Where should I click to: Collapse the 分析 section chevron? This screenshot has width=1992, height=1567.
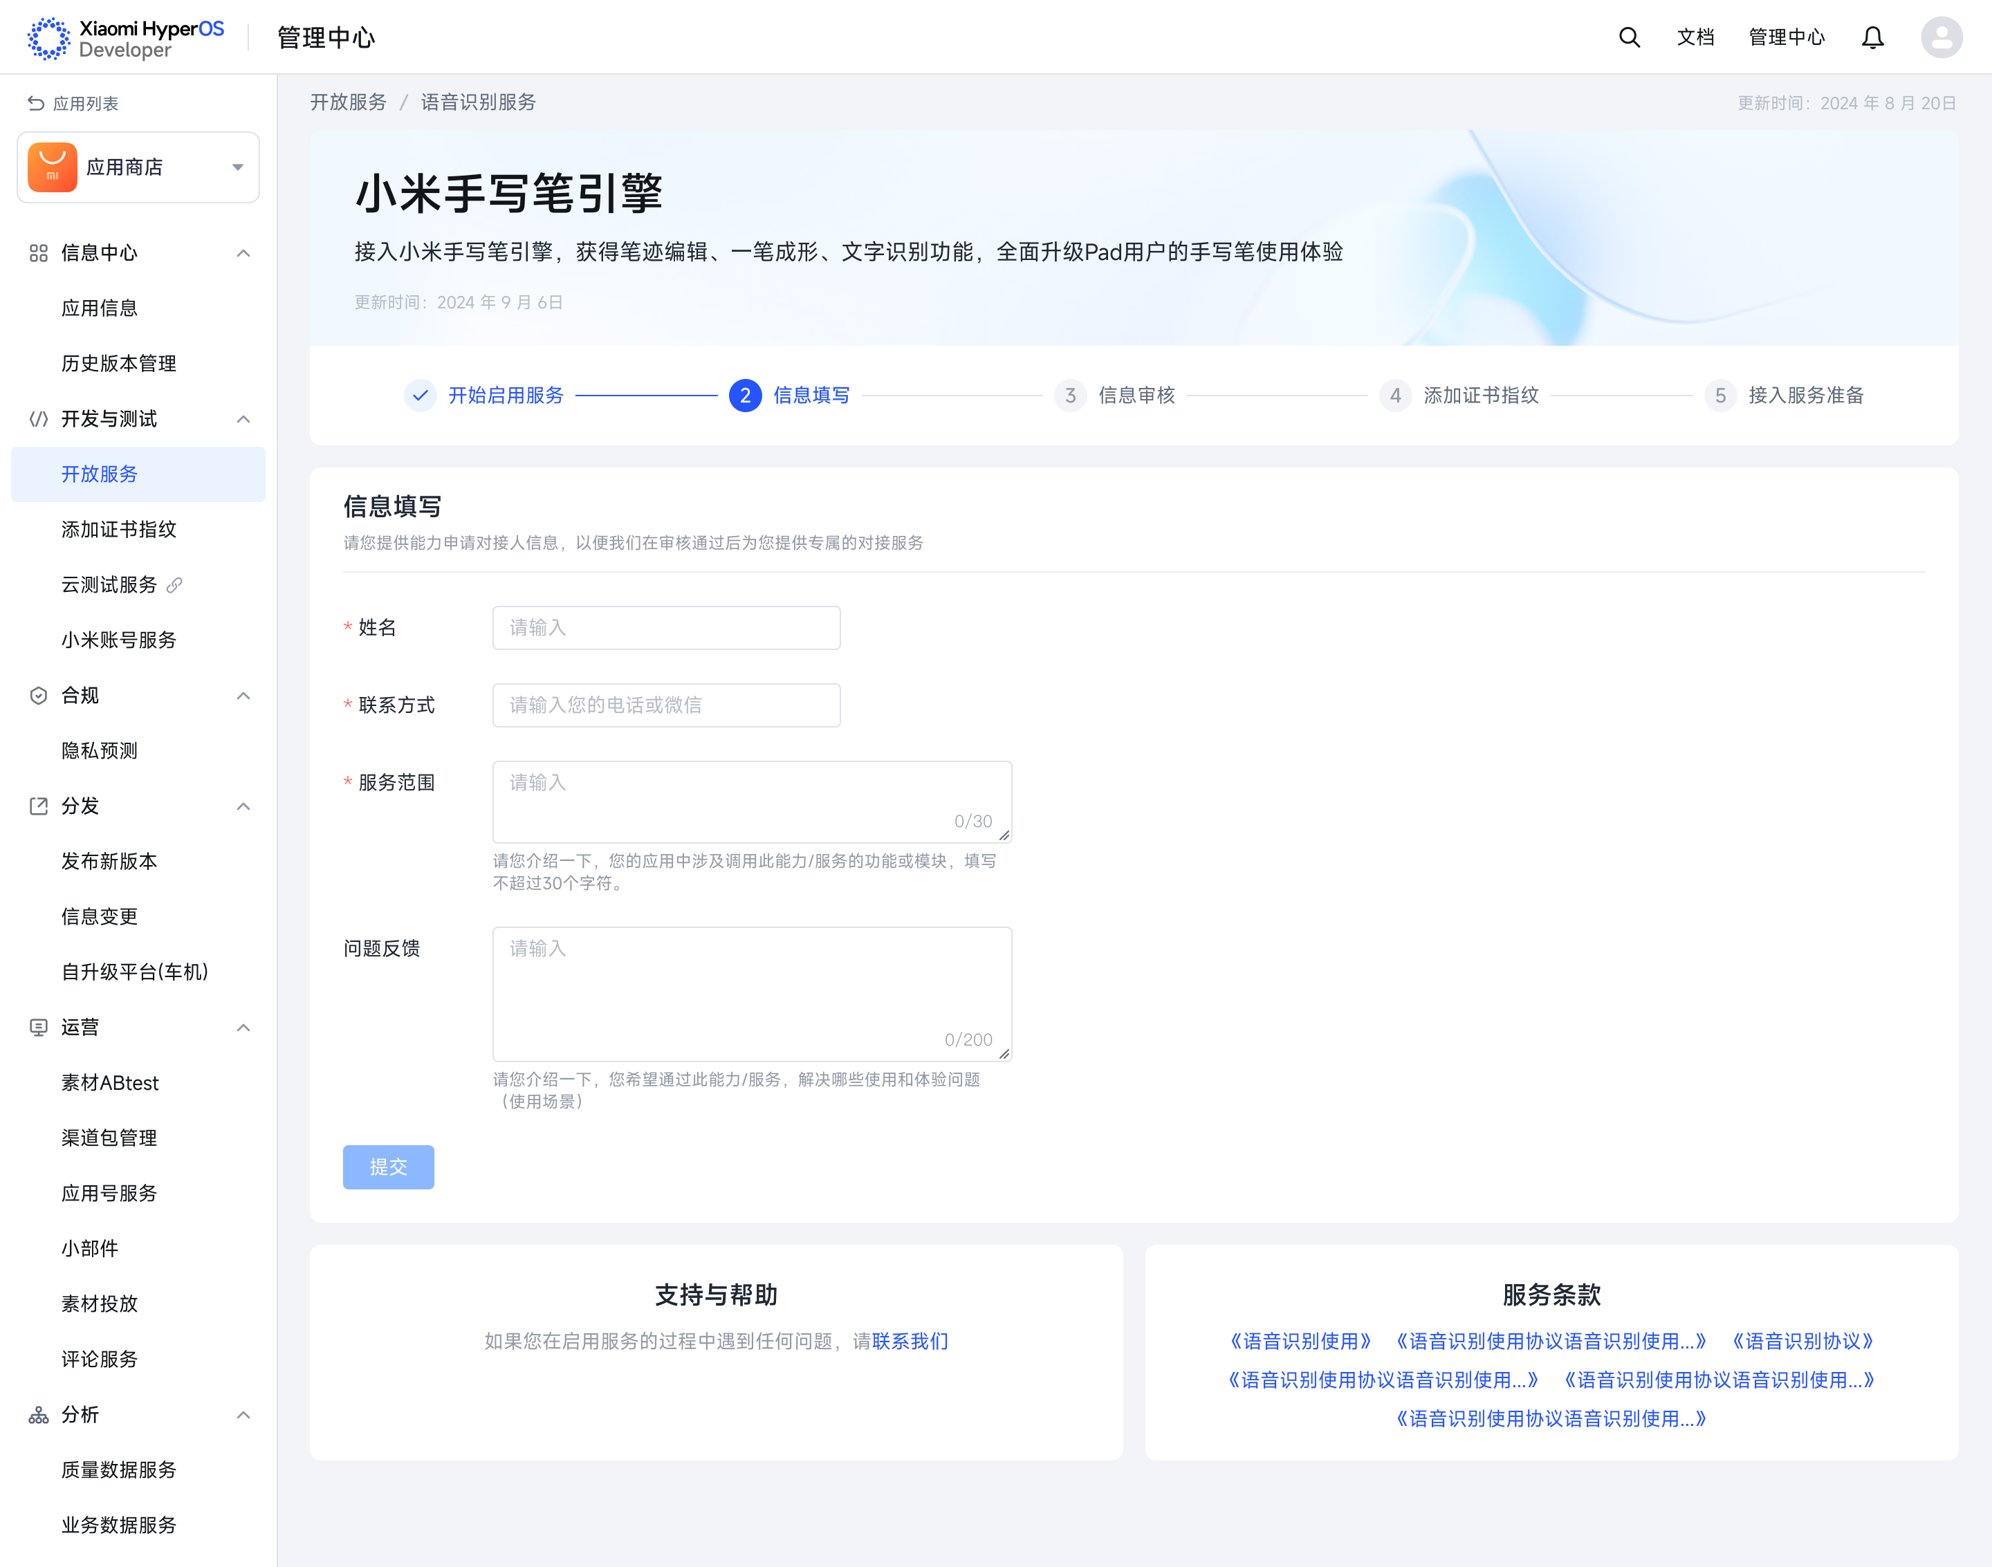(243, 1415)
